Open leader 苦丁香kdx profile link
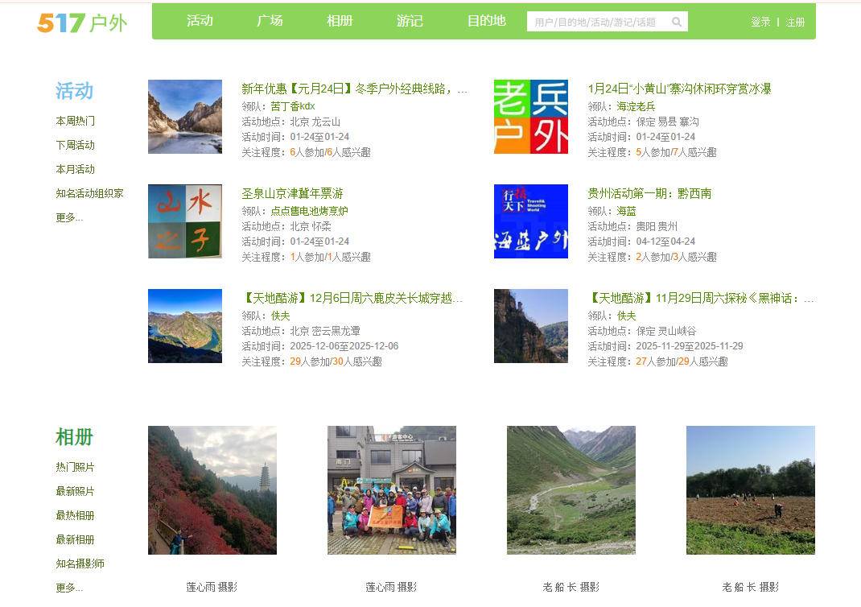 (291, 105)
